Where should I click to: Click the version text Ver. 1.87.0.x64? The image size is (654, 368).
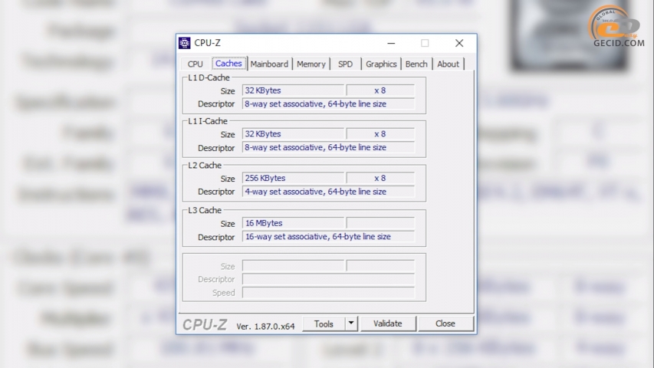click(266, 327)
